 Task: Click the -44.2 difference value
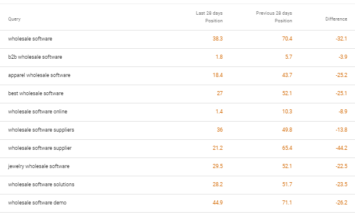341,148
